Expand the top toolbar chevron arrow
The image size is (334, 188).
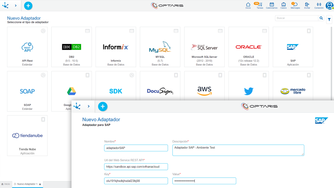(x=16, y=6)
